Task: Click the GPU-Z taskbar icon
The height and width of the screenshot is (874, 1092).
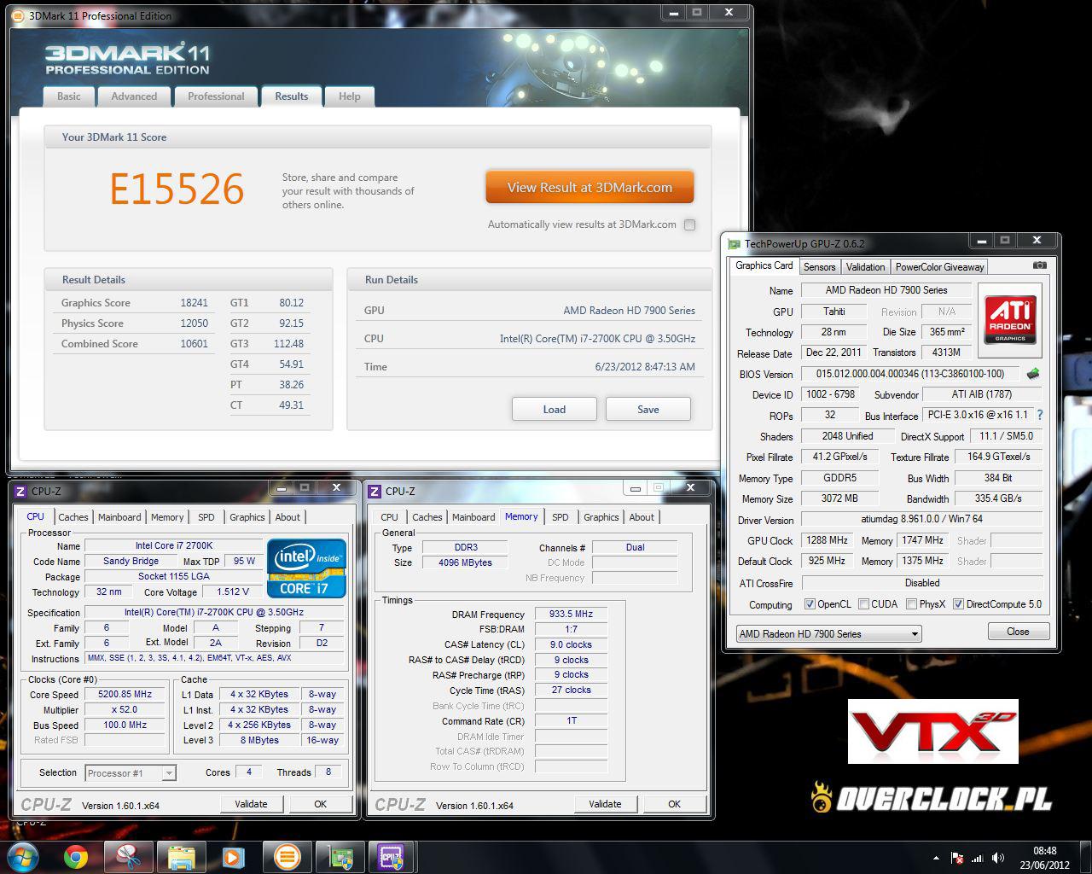Action: pos(340,857)
